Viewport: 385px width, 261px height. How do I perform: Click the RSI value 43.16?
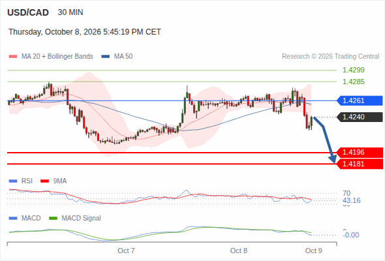[352, 200]
